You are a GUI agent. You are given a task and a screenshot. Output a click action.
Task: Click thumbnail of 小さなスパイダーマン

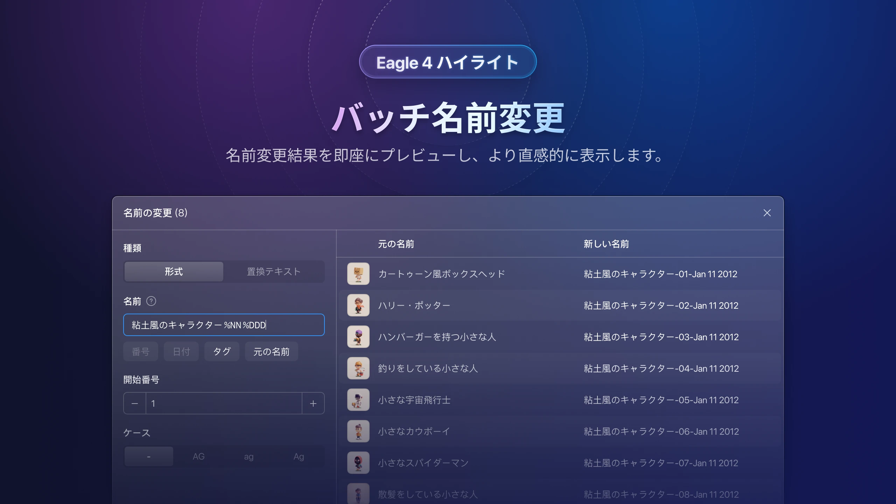[358, 463]
